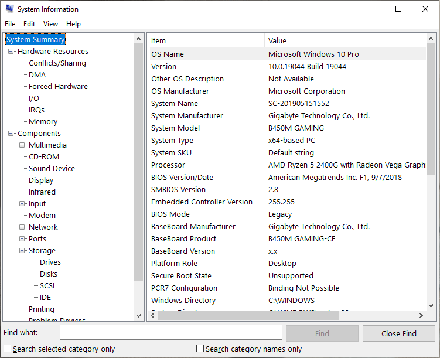Click the value SC-201905151552
Screen dimensions: 440x358
pos(299,104)
